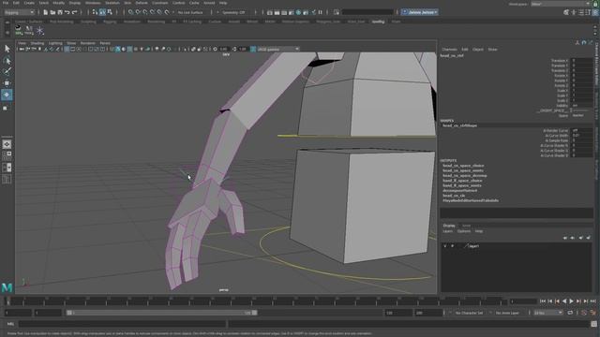
Task: Open the Windows menu
Action: (x=93, y=3)
